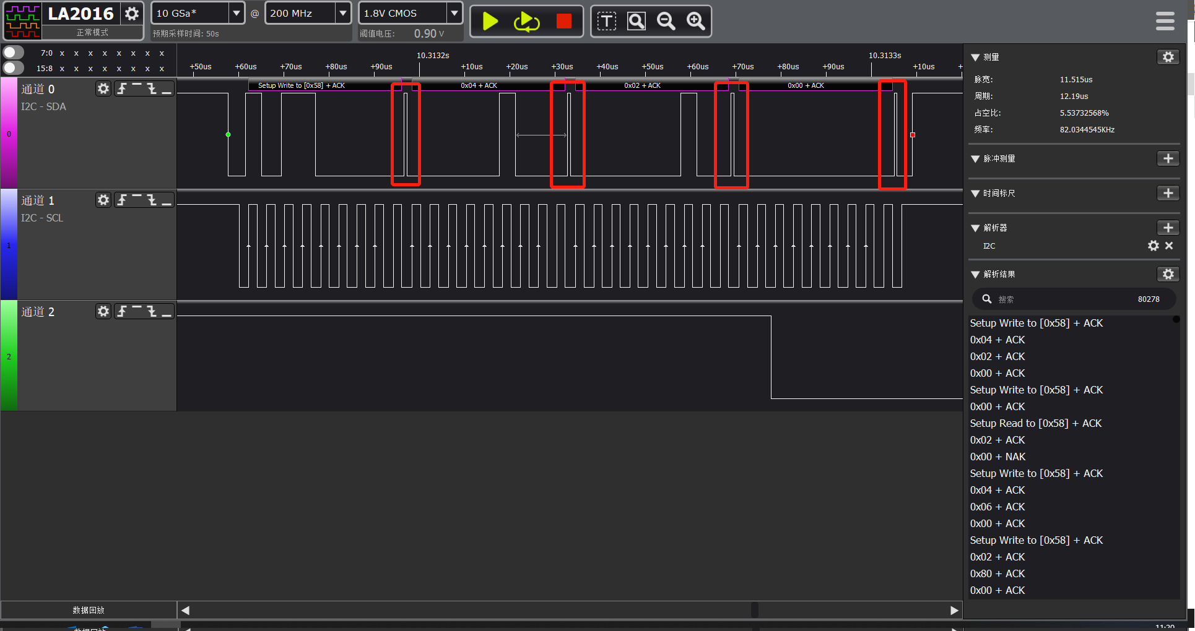The height and width of the screenshot is (631, 1195).
Task: Zoom in the waveform view
Action: click(x=696, y=22)
